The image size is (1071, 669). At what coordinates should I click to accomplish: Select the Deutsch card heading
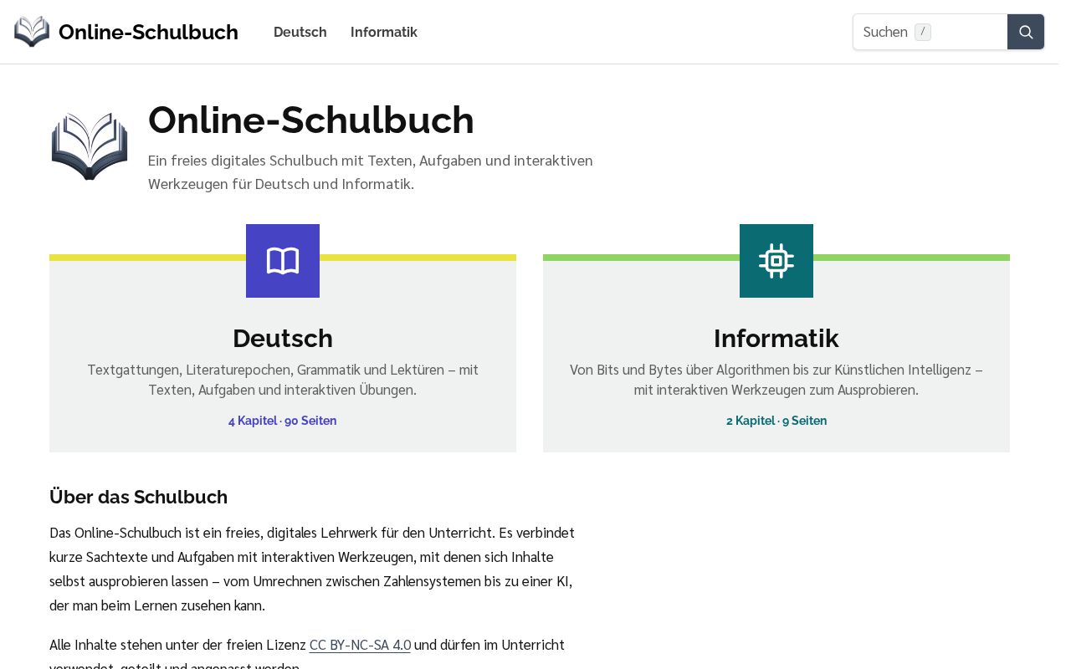283,339
